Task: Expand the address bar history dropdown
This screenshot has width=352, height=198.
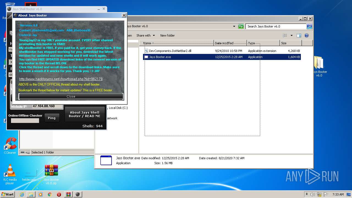Action: click(x=234, y=26)
